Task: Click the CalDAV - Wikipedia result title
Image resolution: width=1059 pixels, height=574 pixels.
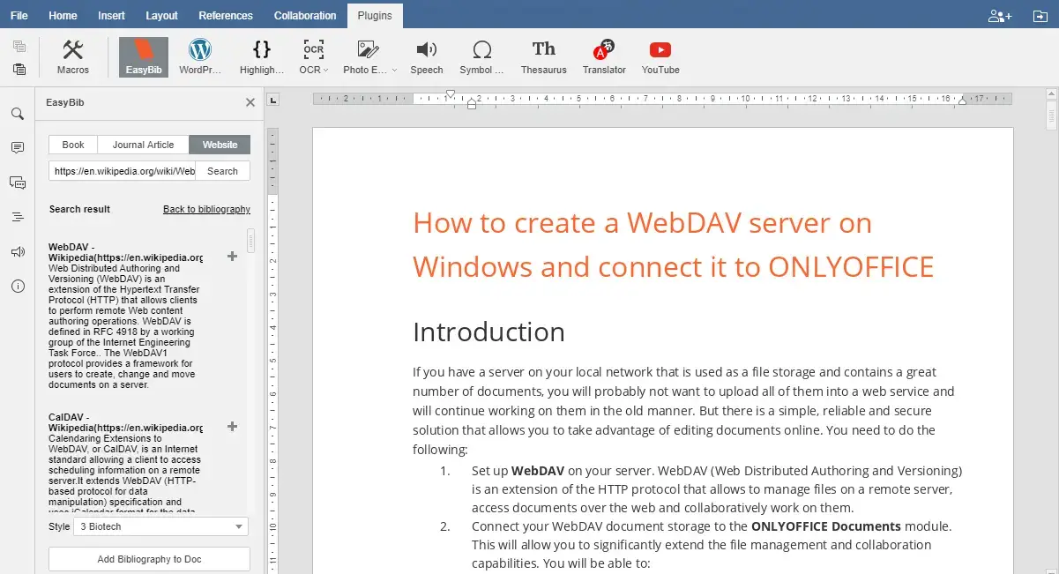Action: pos(126,422)
